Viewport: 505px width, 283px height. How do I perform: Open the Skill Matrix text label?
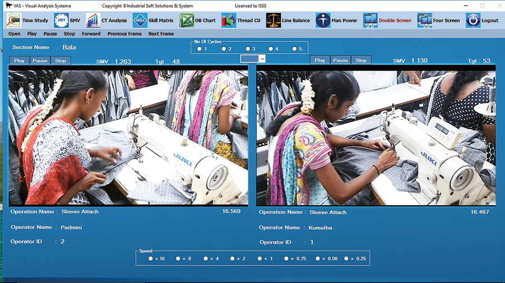pyautogui.click(x=161, y=21)
